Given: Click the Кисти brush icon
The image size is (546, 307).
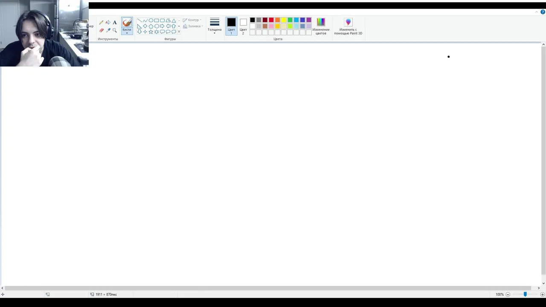Looking at the screenshot, I should pos(127,22).
